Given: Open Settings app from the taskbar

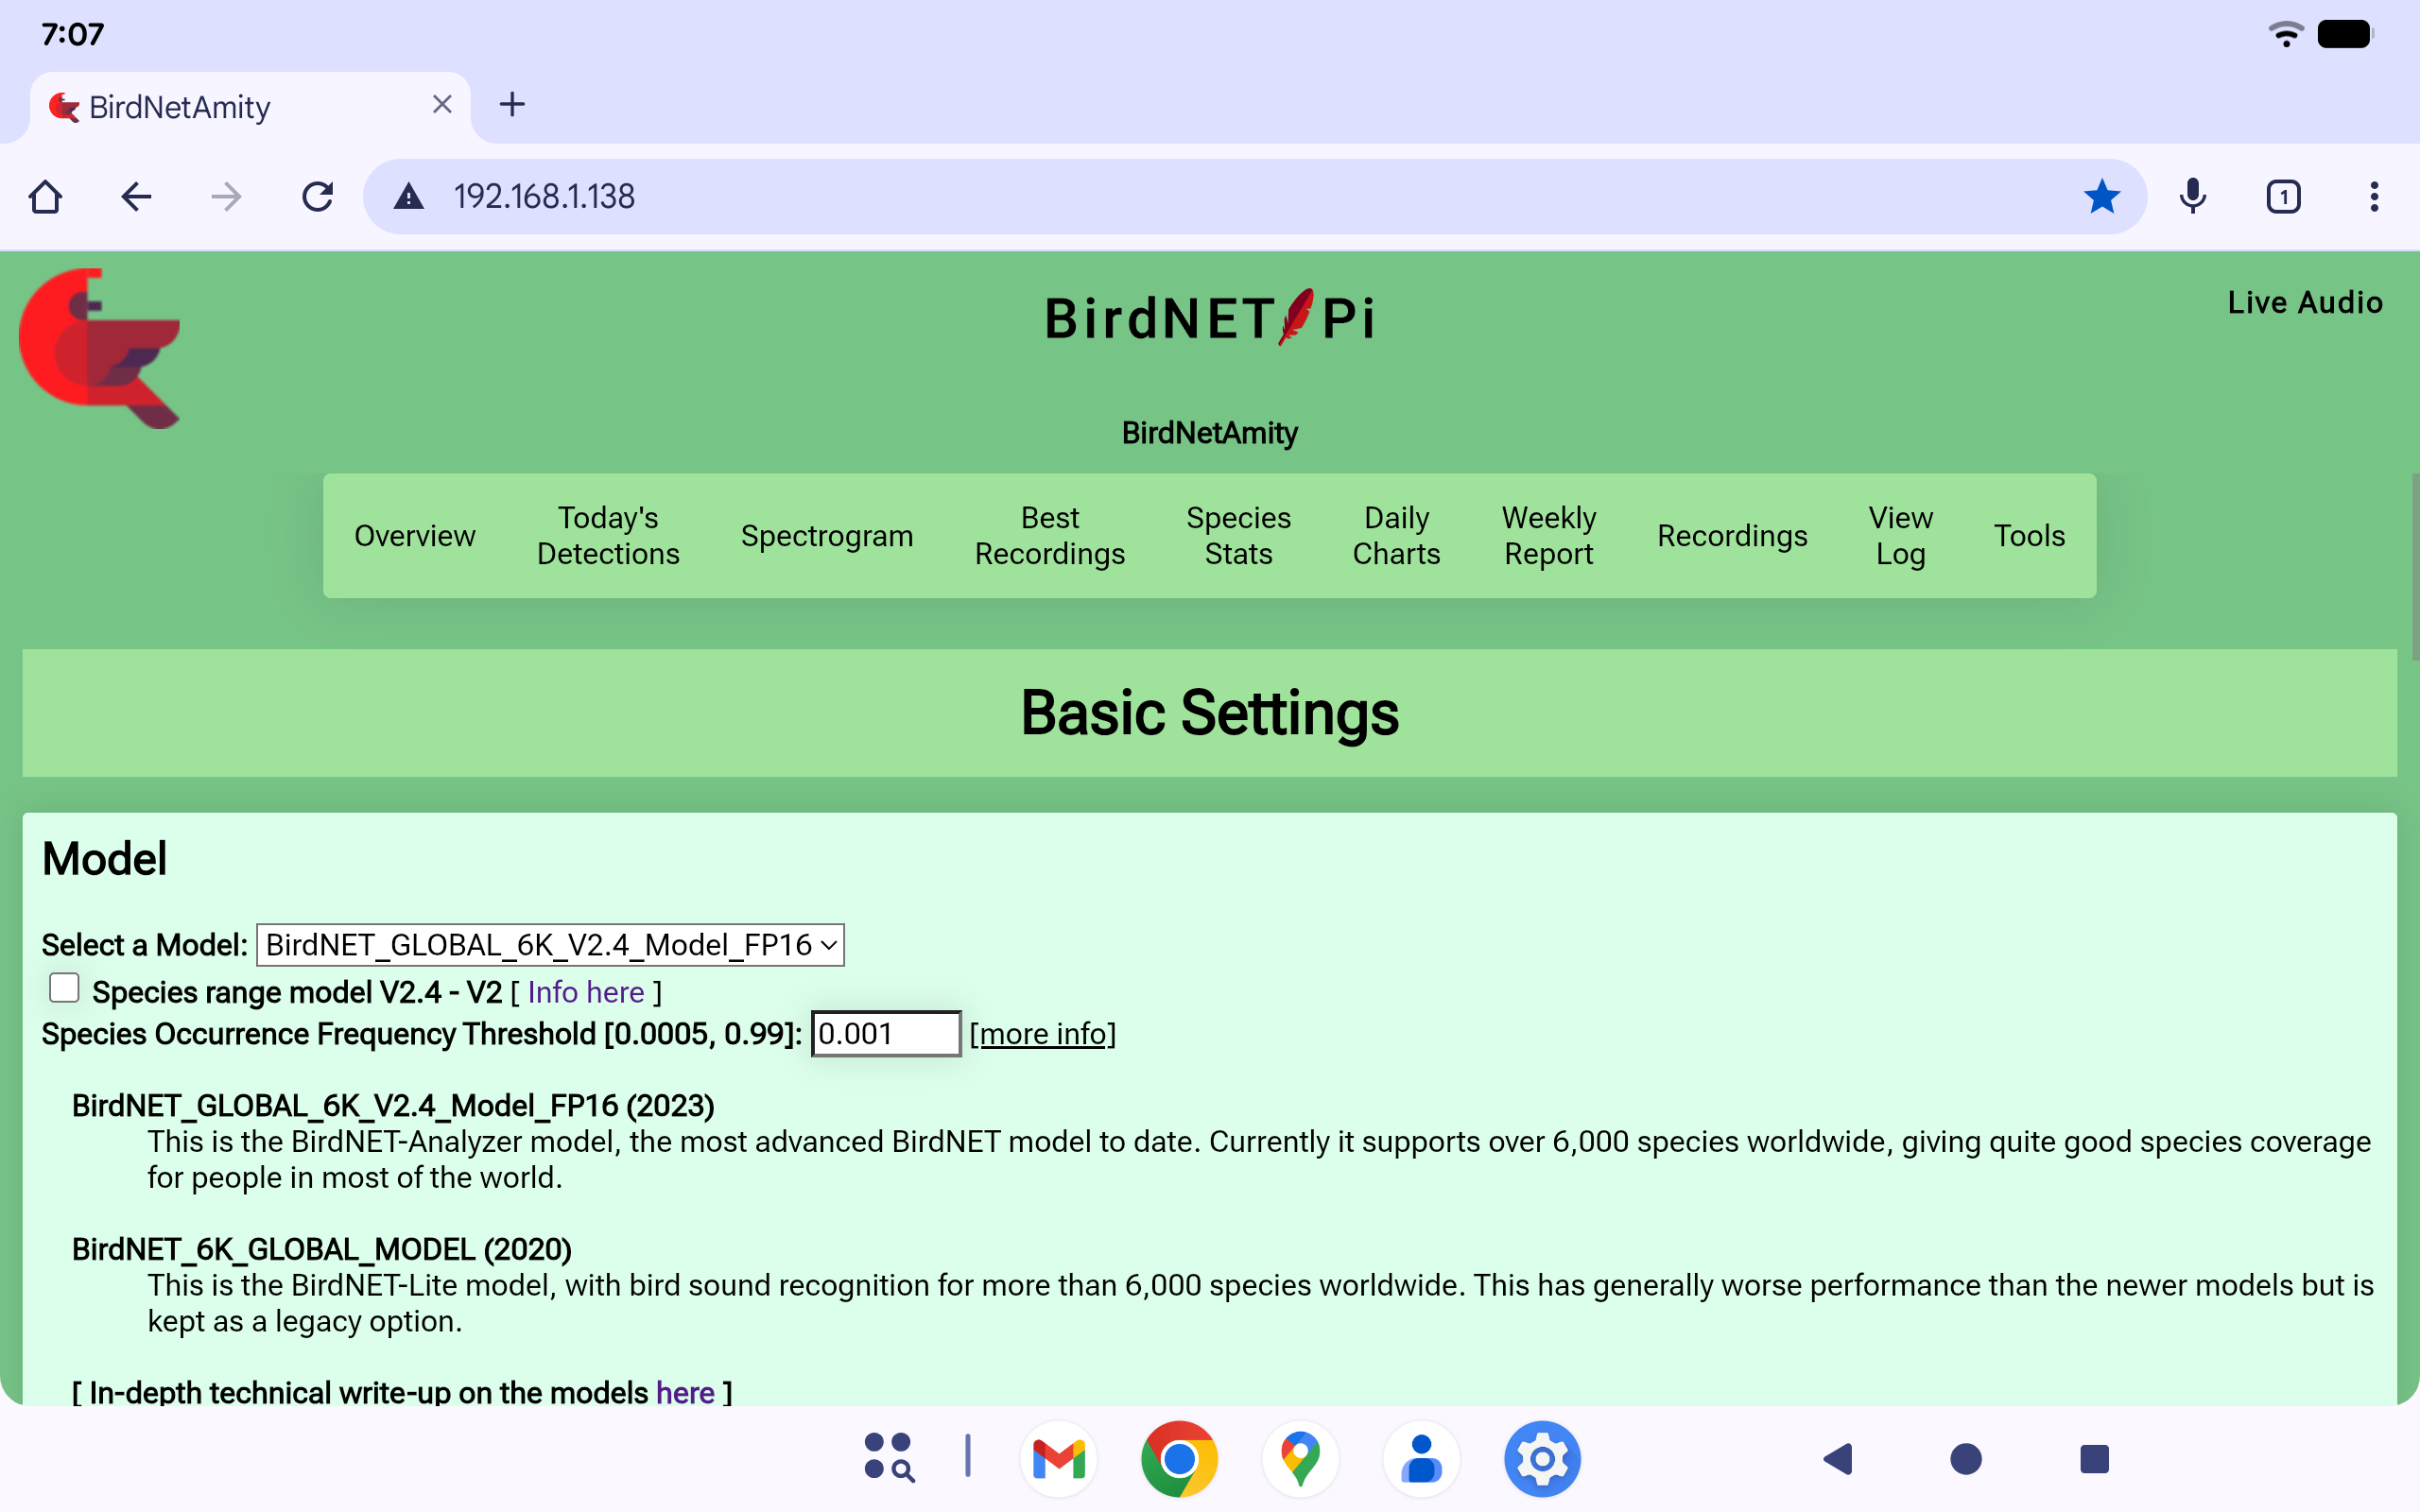Looking at the screenshot, I should (x=1541, y=1459).
